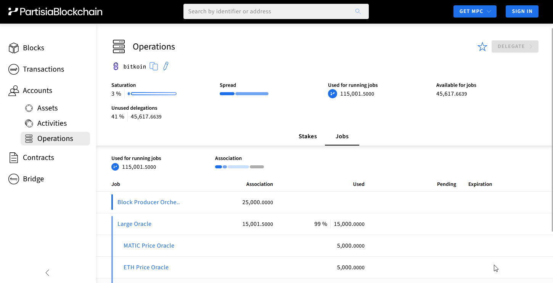Open Assets under Accounts
Screen dimensions: 553x283
click(47, 108)
